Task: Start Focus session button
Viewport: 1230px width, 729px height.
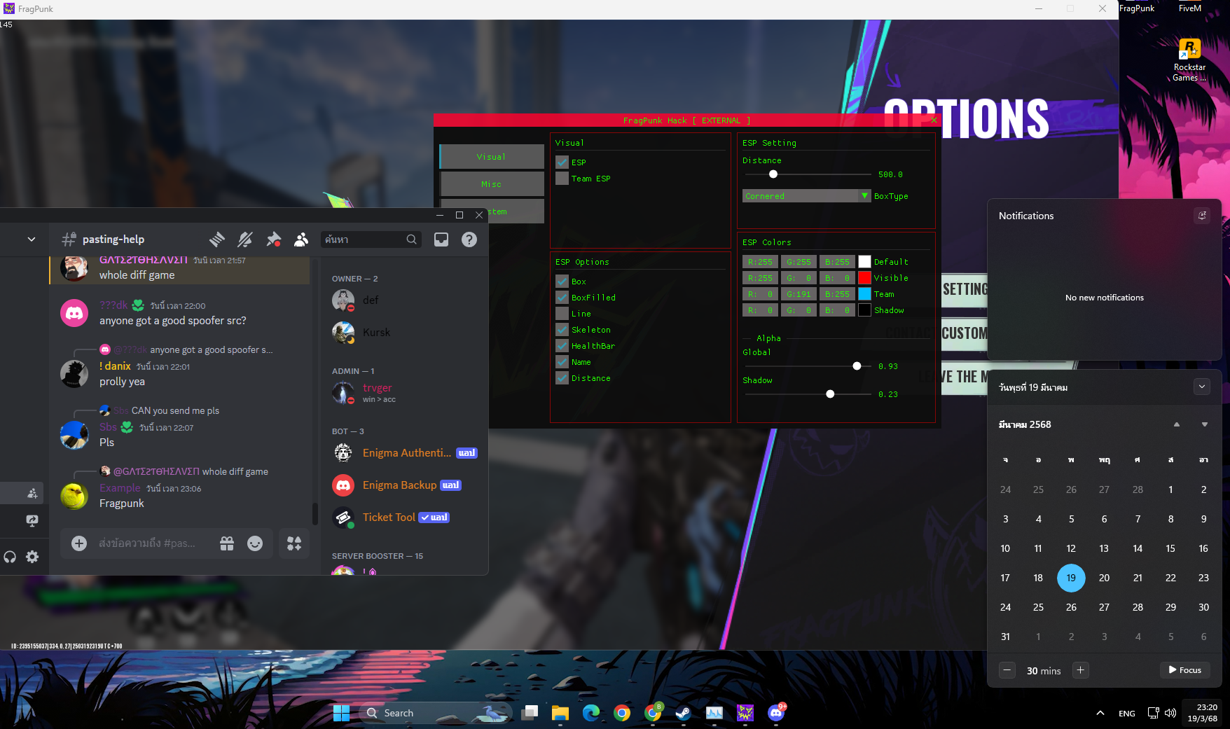Action: 1185,670
